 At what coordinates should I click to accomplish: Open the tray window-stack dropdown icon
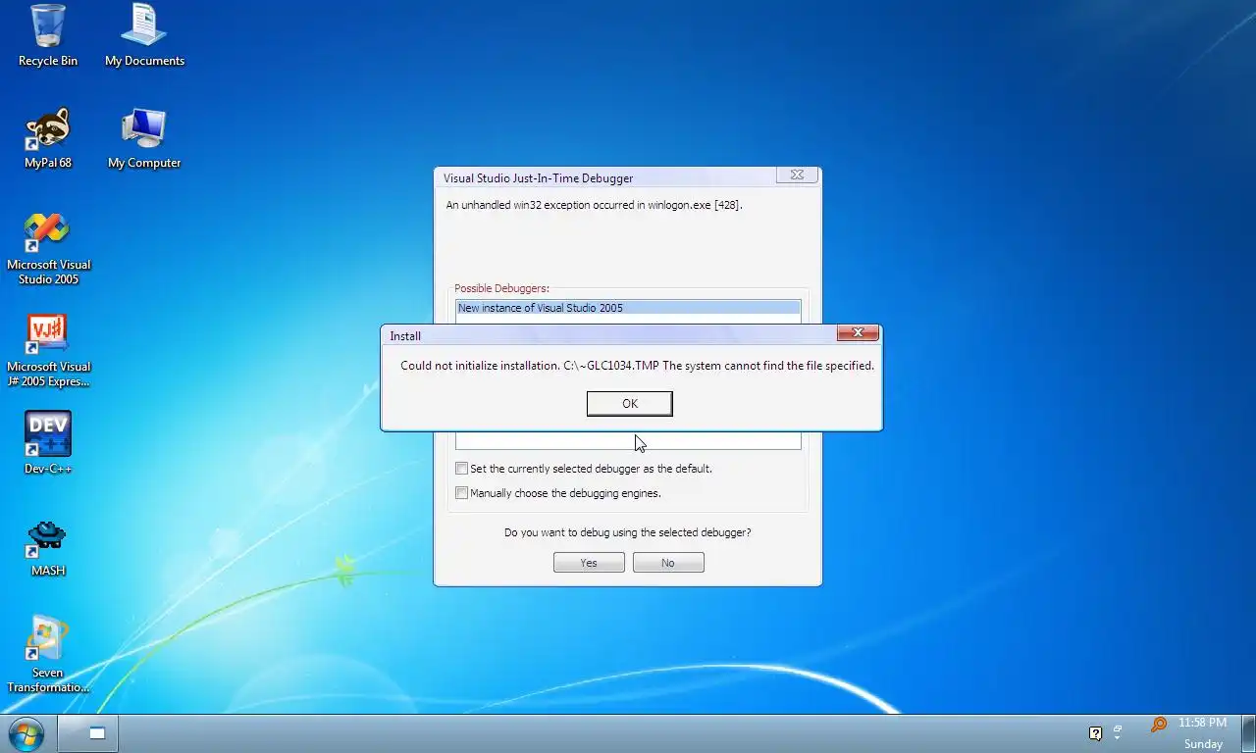1118,732
